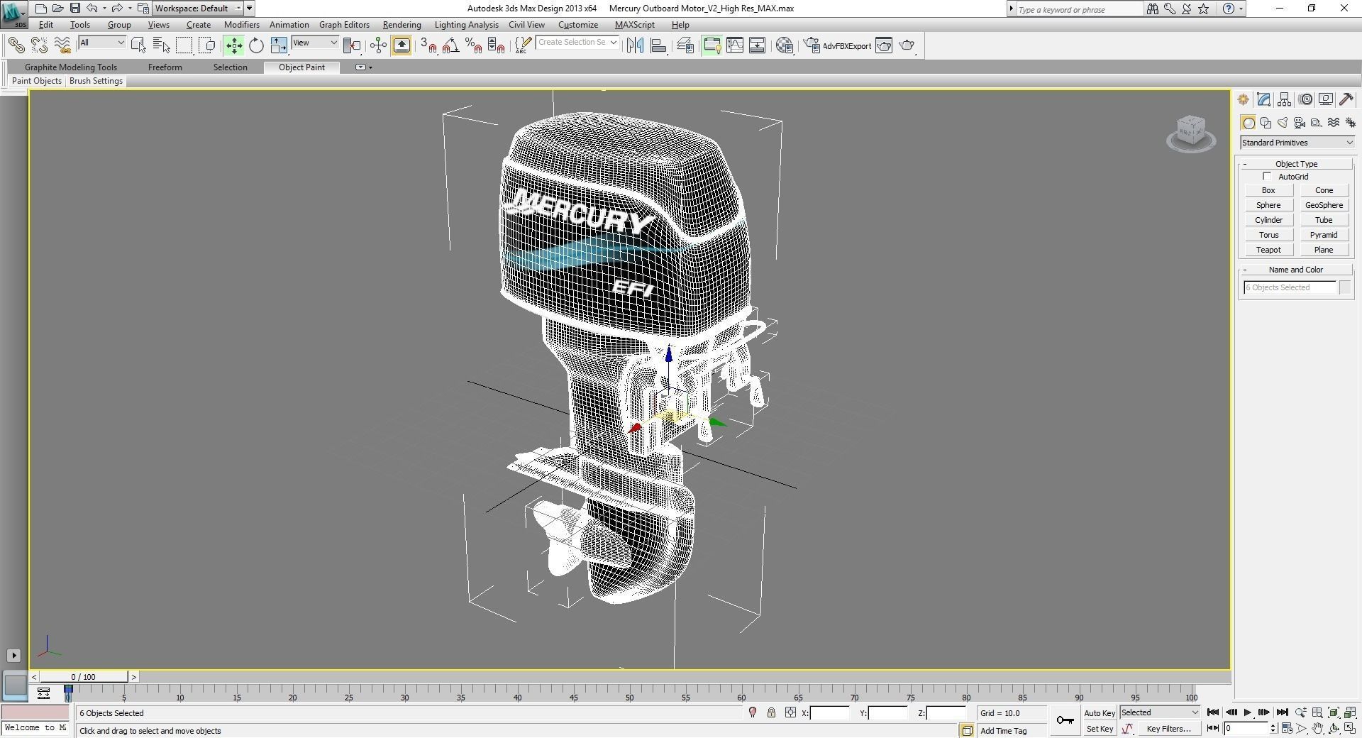Open the Rendering menu
Screen dimensions: 1362x738
pos(402,25)
